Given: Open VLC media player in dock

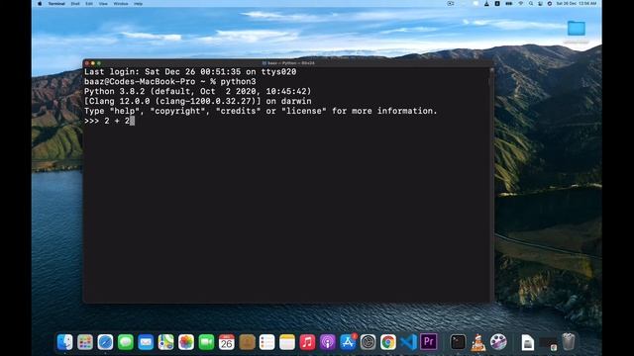Looking at the screenshot, I should pyautogui.click(x=477, y=342).
